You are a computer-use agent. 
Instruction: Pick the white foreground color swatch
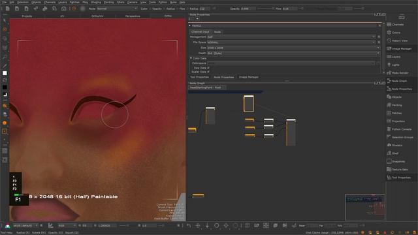pyautogui.click(x=5, y=73)
